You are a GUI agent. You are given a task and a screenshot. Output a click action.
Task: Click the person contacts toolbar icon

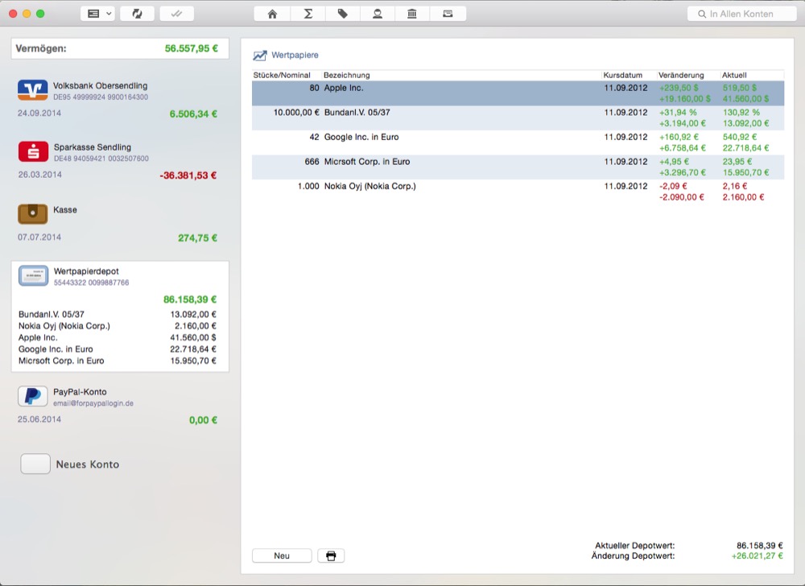pyautogui.click(x=378, y=14)
